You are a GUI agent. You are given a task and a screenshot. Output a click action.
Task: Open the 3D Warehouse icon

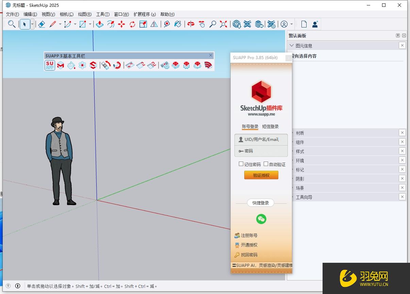237,24
